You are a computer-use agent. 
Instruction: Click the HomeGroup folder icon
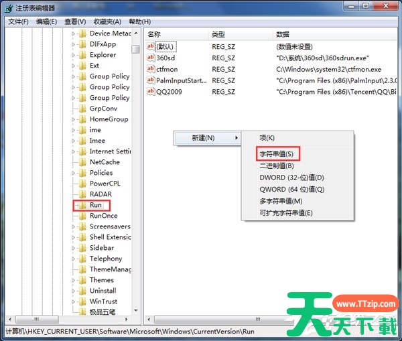point(82,119)
